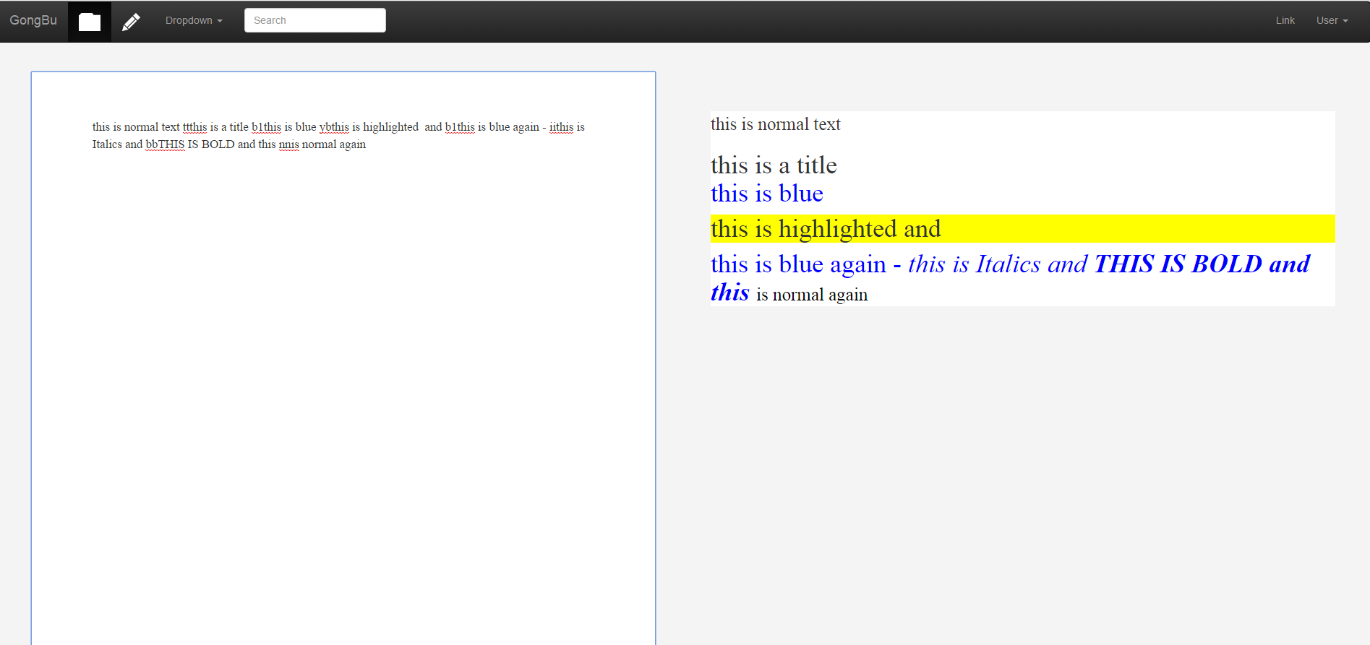Go to GongBu brand home link

tap(33, 20)
